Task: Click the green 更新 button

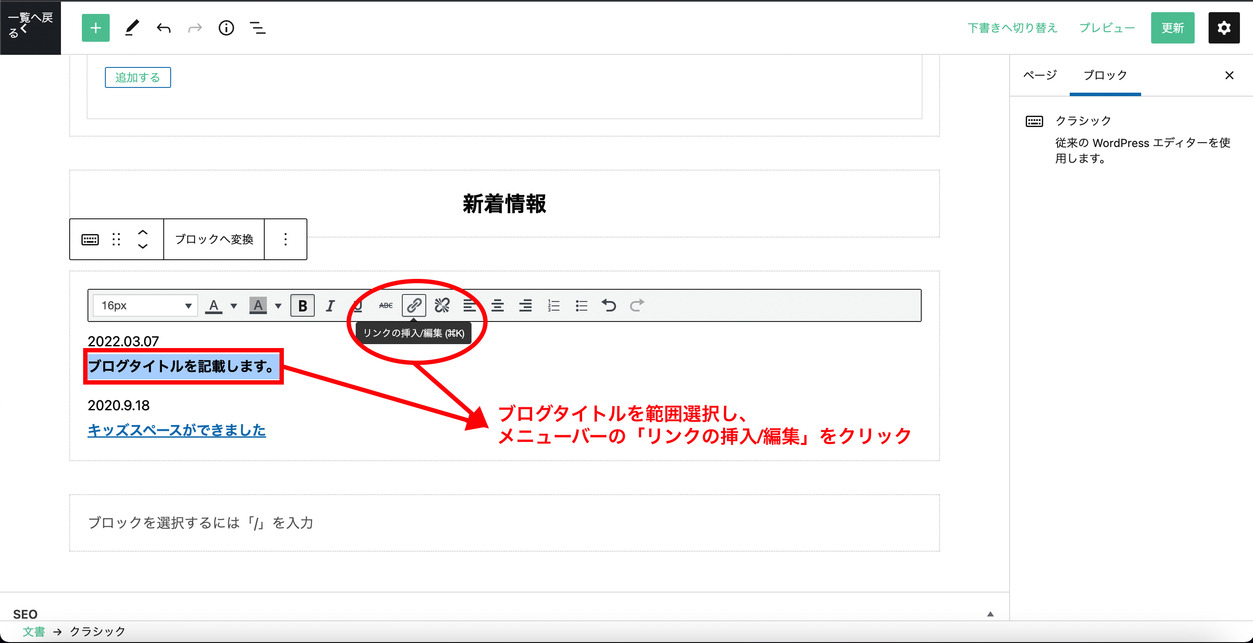Action: pos(1172,28)
